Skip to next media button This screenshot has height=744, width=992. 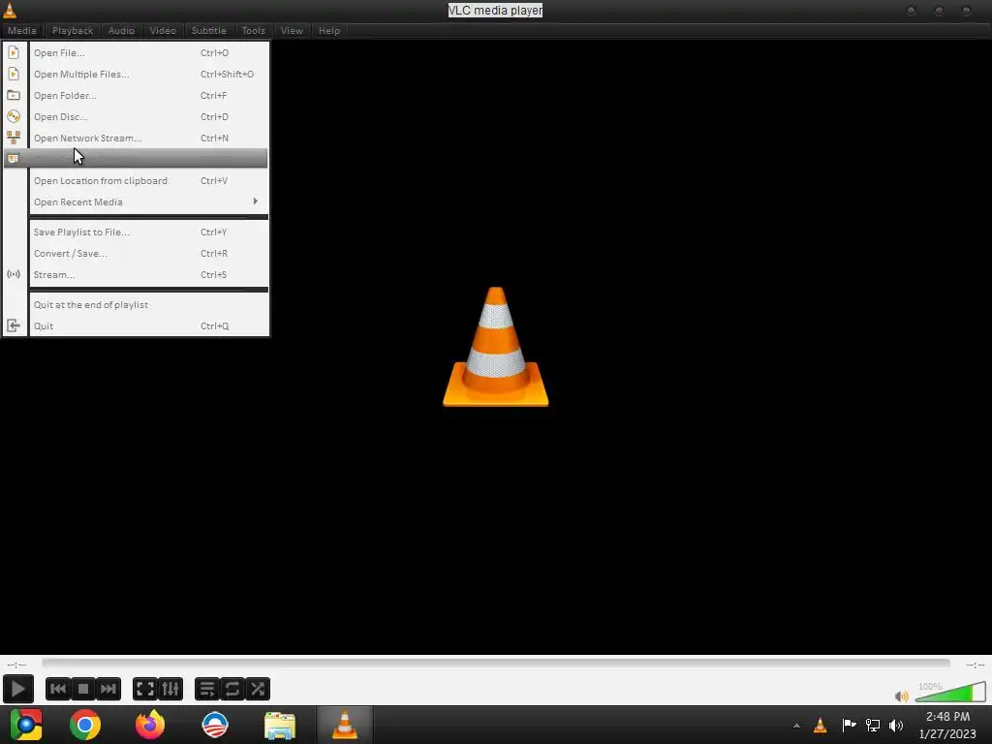pyautogui.click(x=108, y=689)
